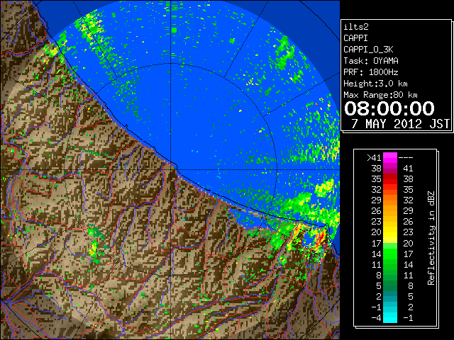Viewport: 454px width, 340px height.
Task: Pick the red 35–38 dBZ legend band
Action: point(390,179)
